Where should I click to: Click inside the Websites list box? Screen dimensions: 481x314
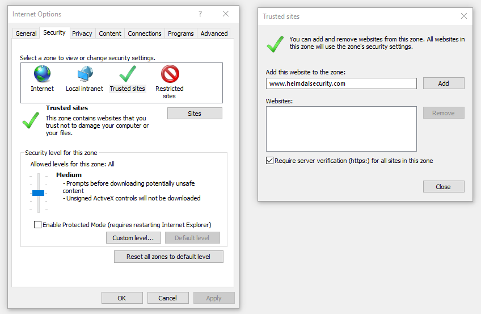[341, 129]
